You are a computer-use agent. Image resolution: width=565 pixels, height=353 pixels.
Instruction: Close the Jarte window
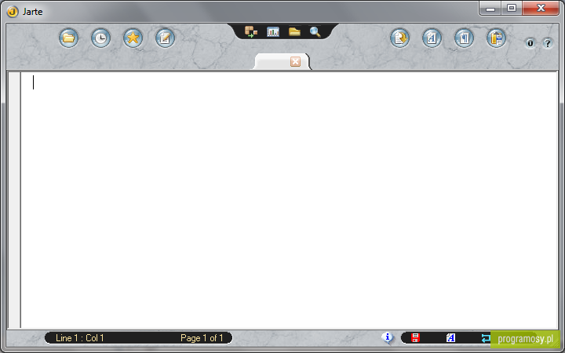click(x=541, y=9)
